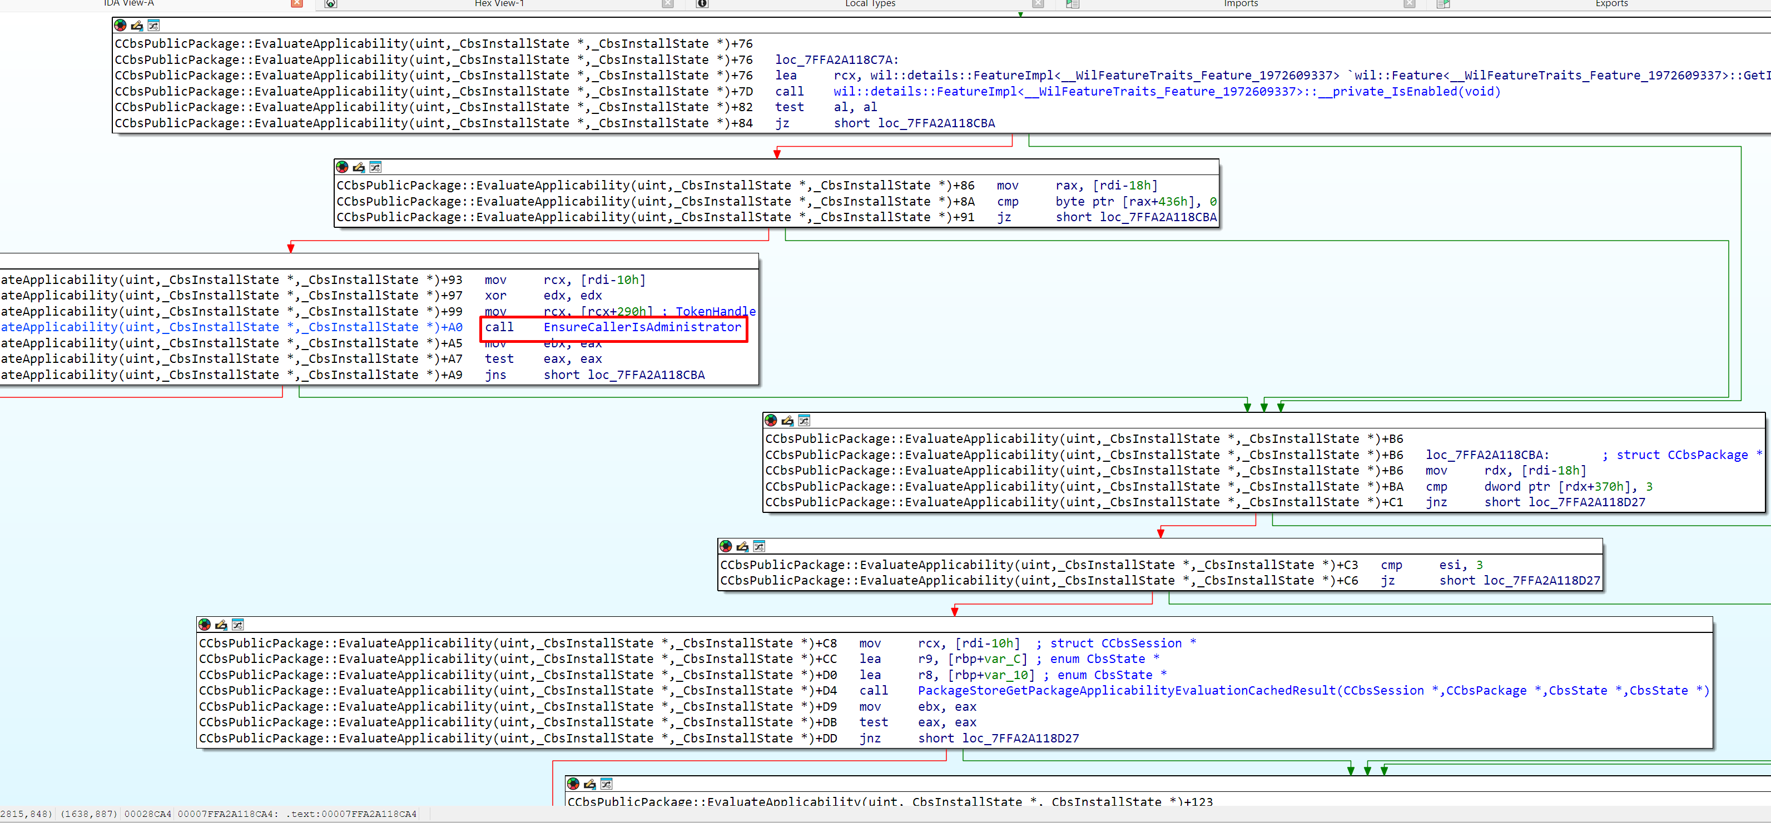Image resolution: width=1771 pixels, height=823 pixels.
Task: Click status bar address .text:00007FFA2A118CA4
Action: [x=351, y=814]
